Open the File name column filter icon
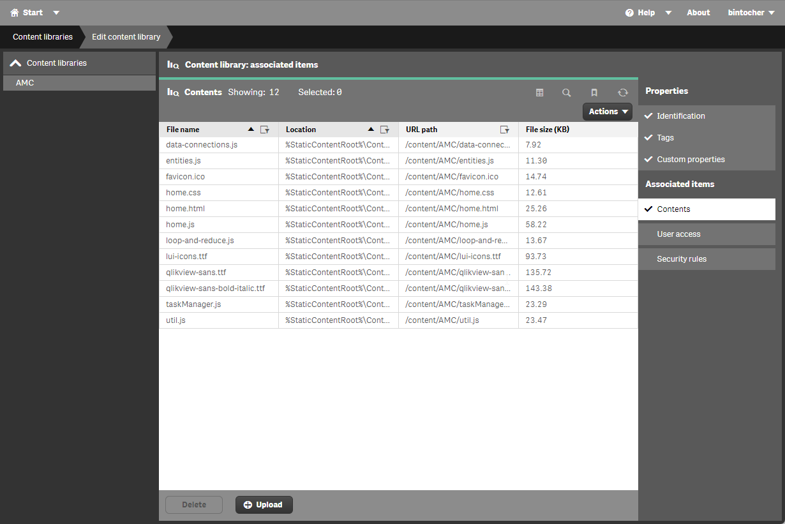Image resolution: width=785 pixels, height=524 pixels. coord(265,130)
